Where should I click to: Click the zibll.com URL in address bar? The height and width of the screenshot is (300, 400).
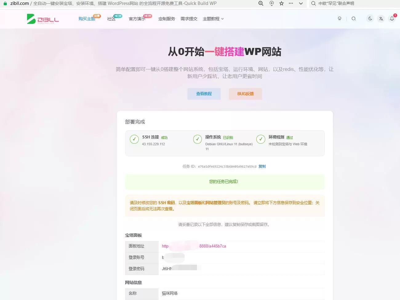[x=20, y=3]
